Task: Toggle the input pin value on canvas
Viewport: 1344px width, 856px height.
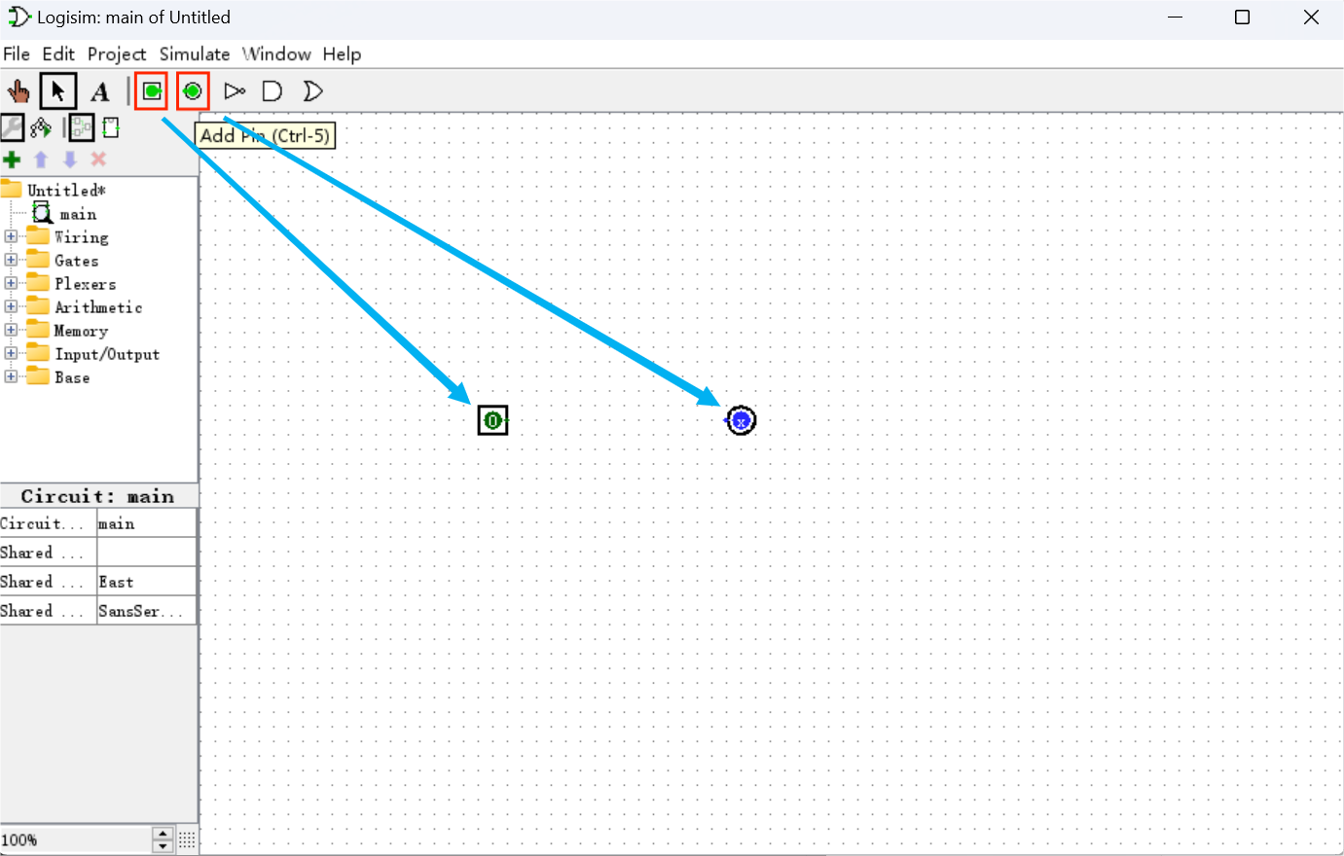Action: click(493, 421)
